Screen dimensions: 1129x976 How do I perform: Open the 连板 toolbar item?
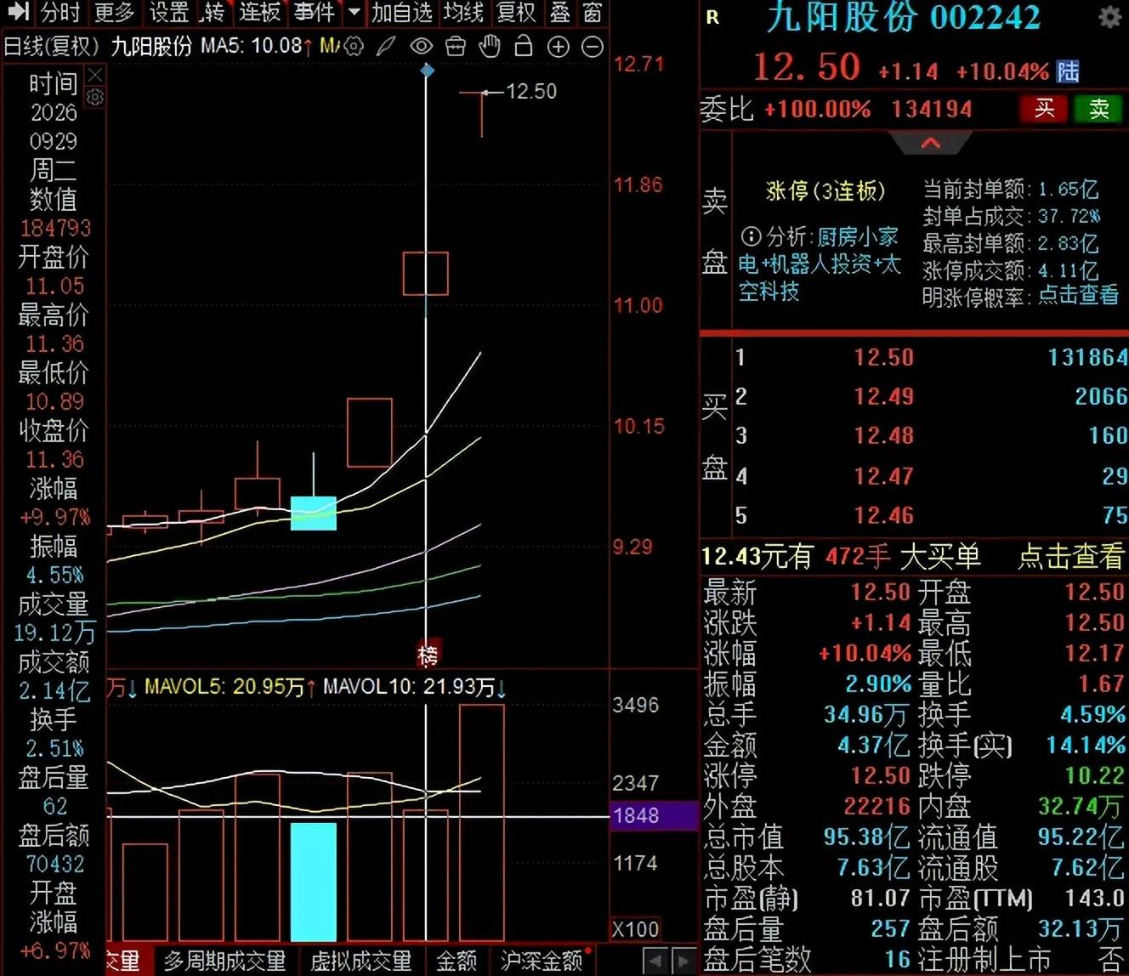(x=259, y=13)
